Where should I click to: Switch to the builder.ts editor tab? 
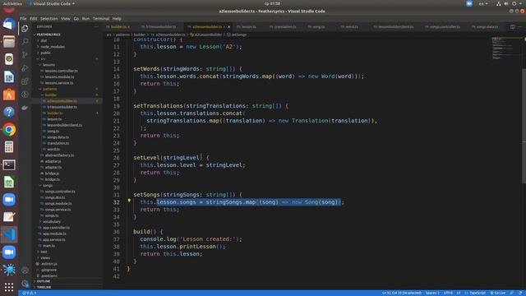pyautogui.click(x=118, y=27)
